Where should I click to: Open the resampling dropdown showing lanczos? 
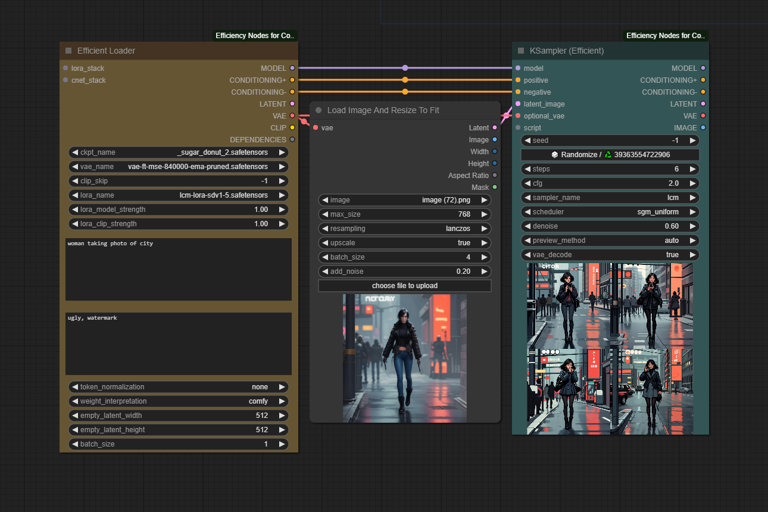[405, 229]
